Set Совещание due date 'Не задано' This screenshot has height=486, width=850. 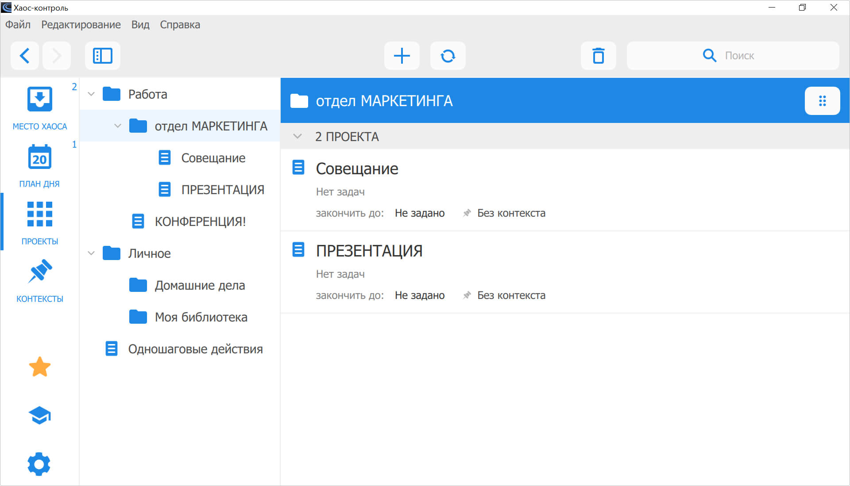tap(420, 213)
